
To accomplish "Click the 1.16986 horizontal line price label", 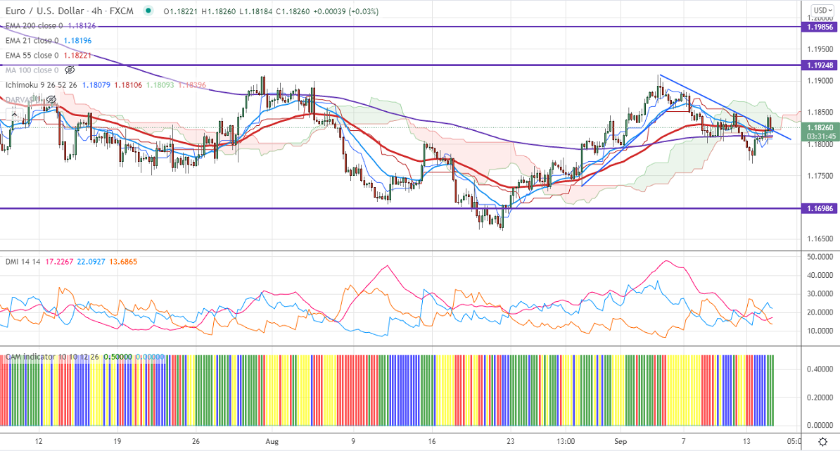I will coord(820,208).
